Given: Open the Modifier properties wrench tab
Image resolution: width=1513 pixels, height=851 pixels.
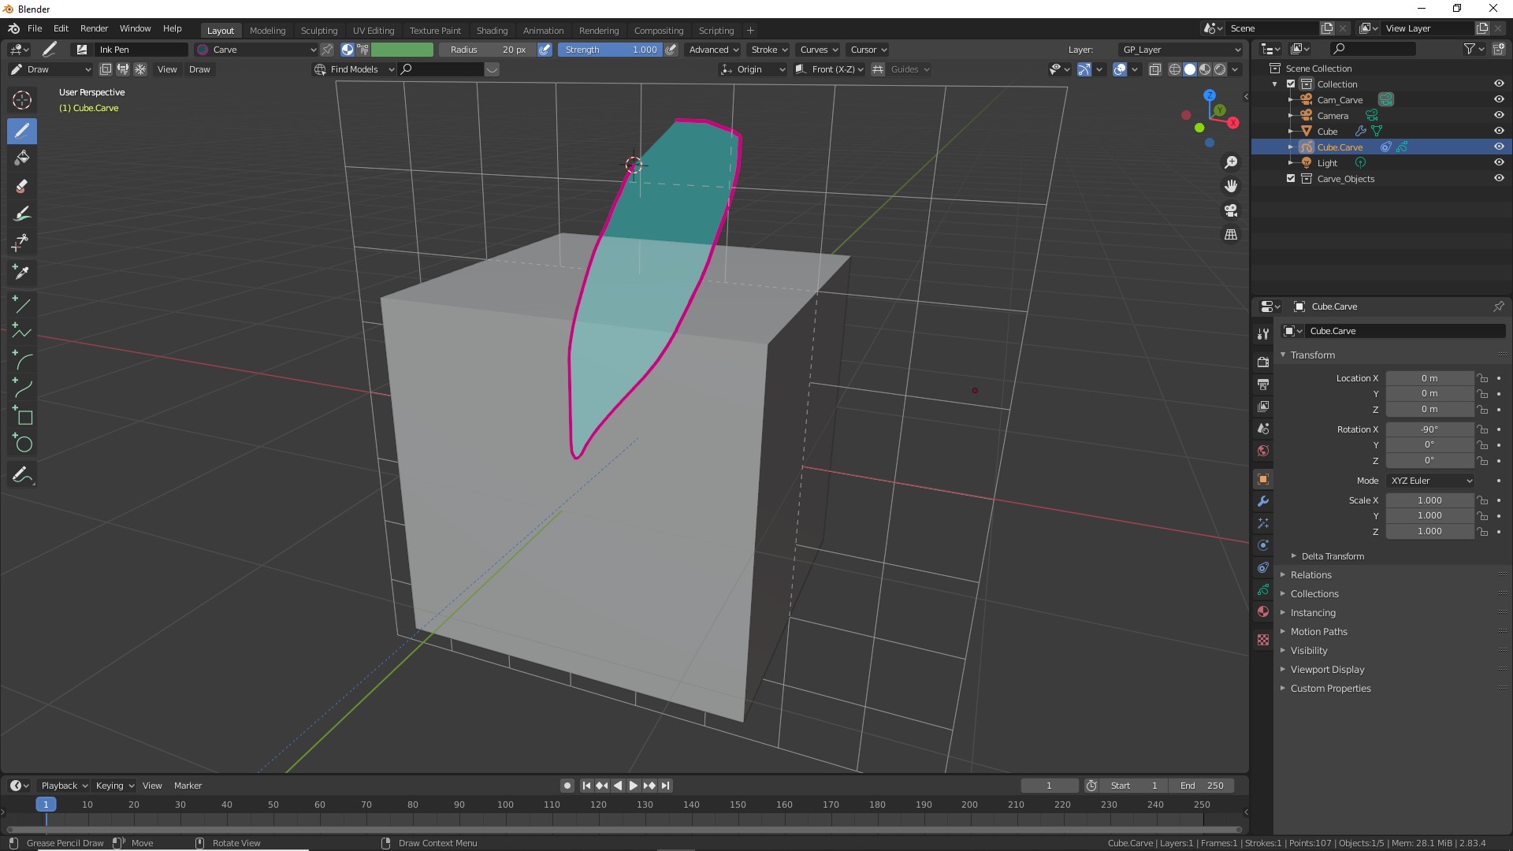Looking at the screenshot, I should (1263, 501).
